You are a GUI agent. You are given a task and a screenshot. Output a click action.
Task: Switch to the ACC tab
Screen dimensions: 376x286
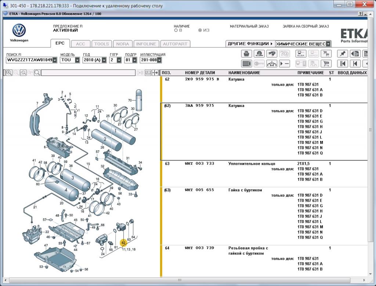pyautogui.click(x=80, y=44)
